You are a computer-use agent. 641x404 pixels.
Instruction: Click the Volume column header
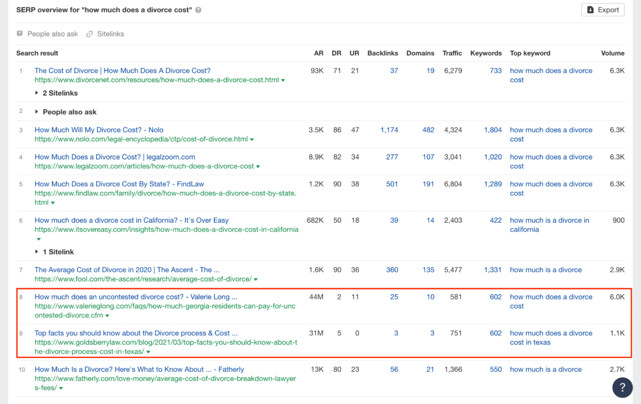point(613,53)
